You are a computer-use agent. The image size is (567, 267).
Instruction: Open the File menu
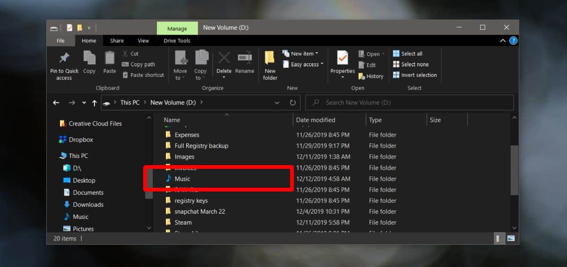click(x=60, y=41)
